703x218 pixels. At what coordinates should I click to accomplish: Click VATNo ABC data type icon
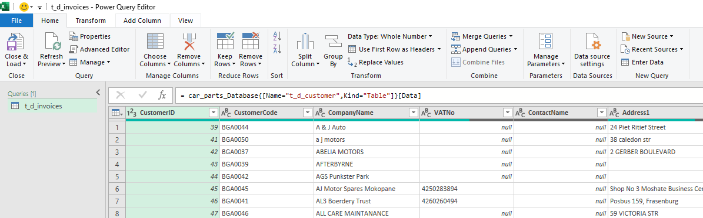click(x=427, y=113)
